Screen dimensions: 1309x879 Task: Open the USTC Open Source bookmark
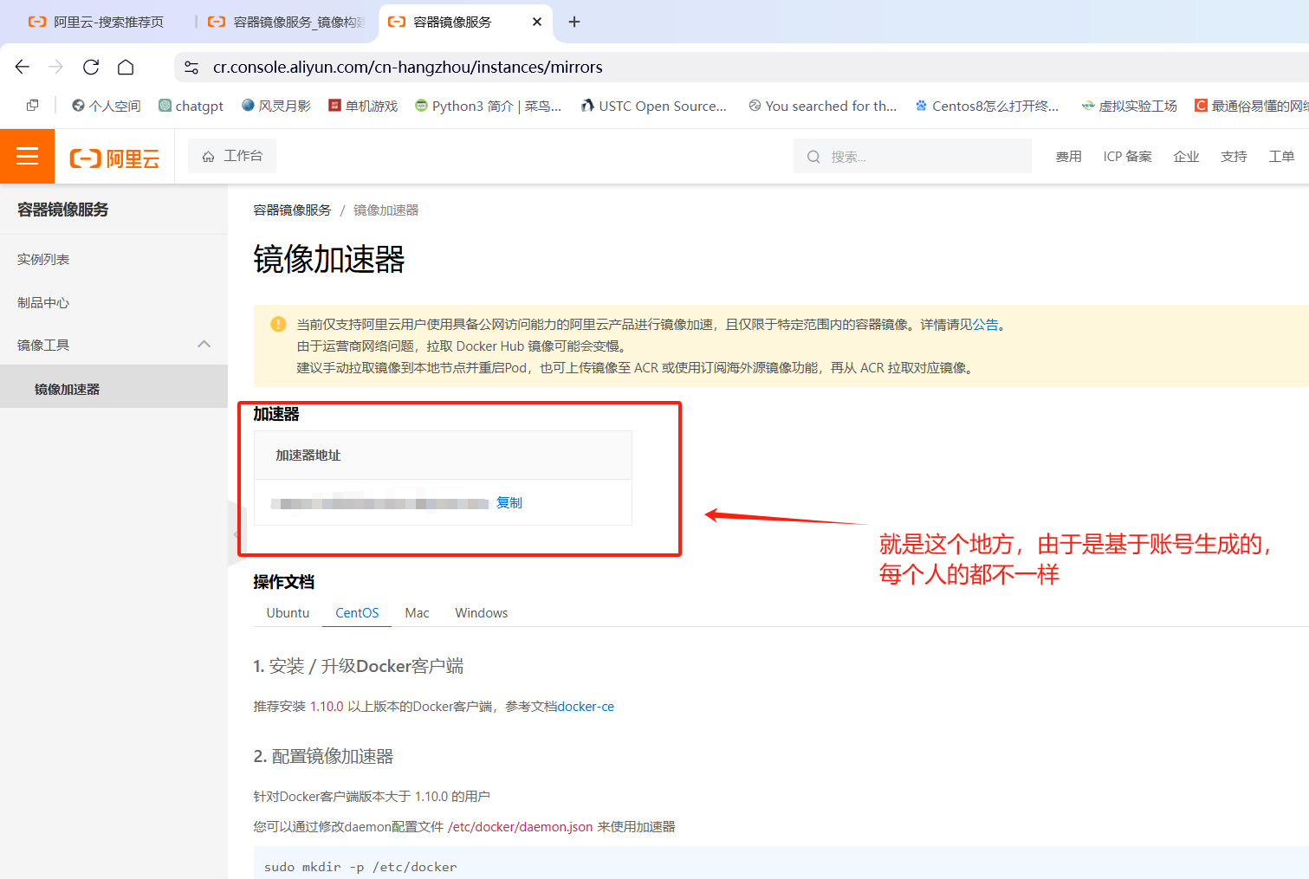654,106
